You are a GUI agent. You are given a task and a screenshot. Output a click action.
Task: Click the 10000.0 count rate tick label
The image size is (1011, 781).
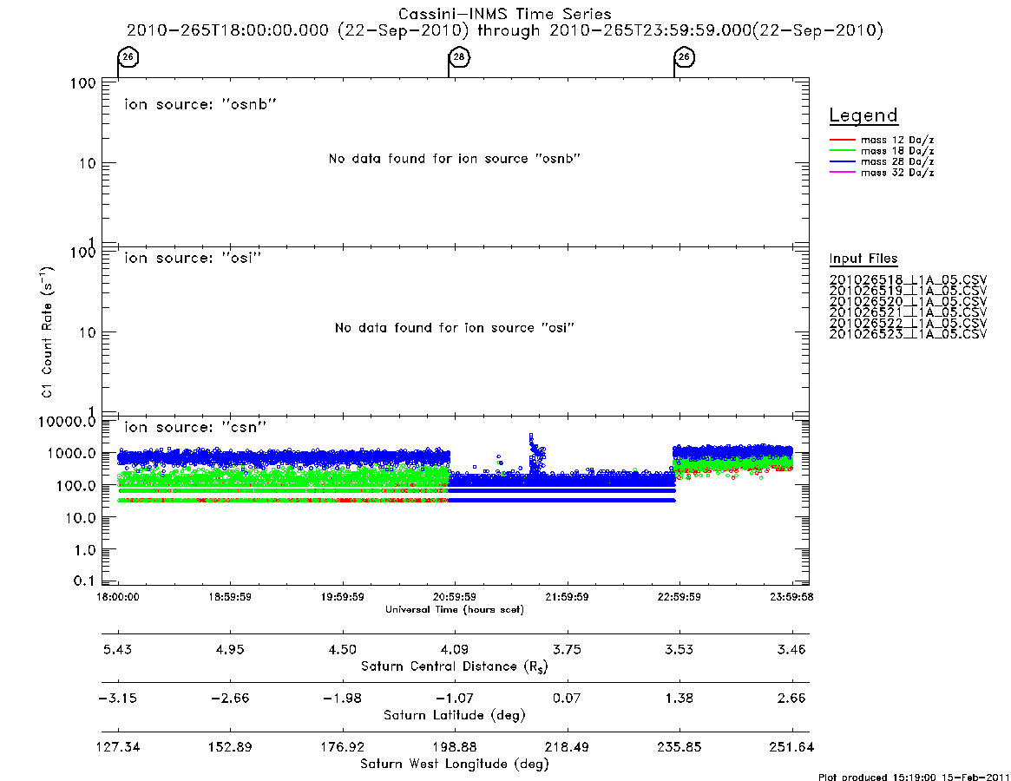[x=67, y=422]
